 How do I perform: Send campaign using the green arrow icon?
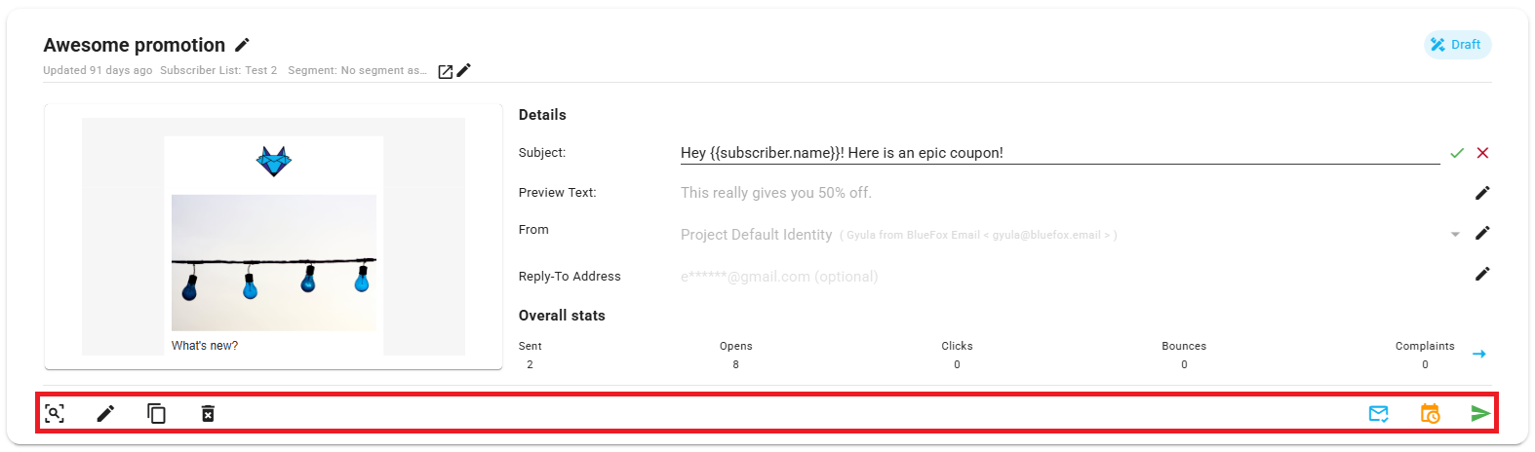pos(1480,414)
